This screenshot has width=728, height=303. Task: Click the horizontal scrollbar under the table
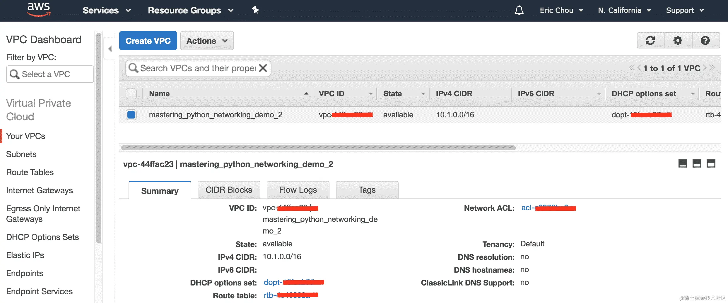point(318,148)
